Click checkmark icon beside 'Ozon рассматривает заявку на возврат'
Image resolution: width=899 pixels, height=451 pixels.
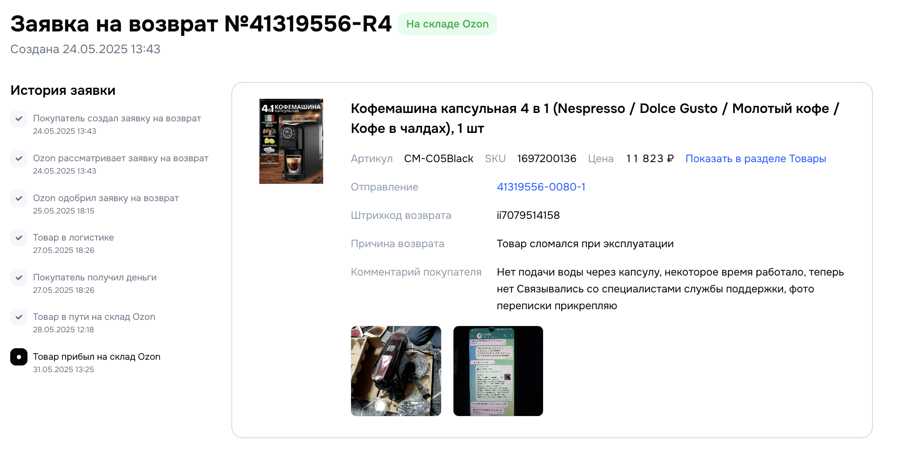(x=19, y=159)
